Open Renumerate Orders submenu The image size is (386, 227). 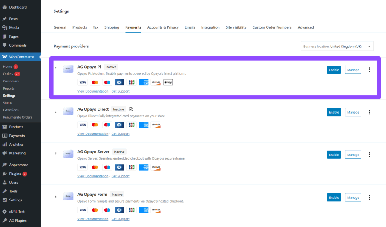pyautogui.click(x=17, y=117)
